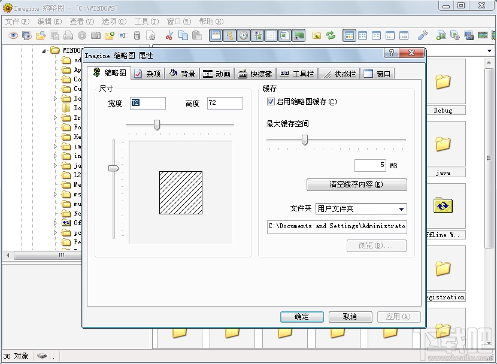Expand the De folder tree node

55,99
